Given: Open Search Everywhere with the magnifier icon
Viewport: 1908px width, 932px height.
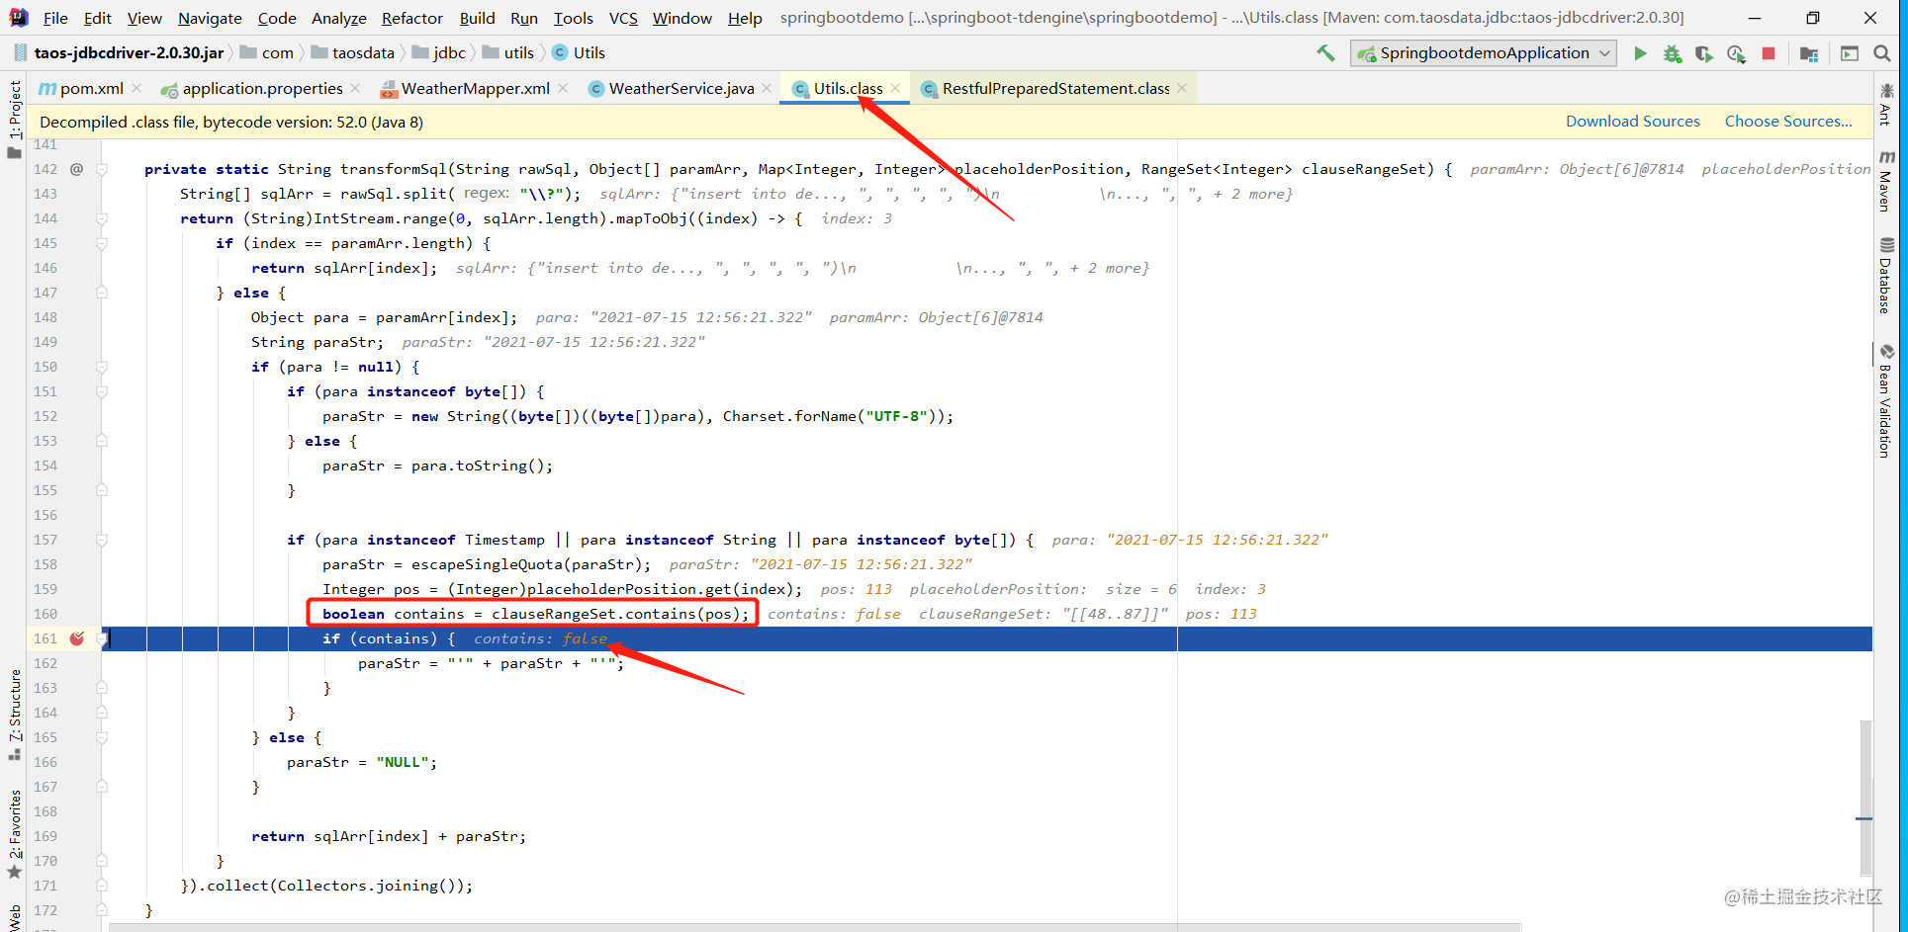Looking at the screenshot, I should 1882,53.
